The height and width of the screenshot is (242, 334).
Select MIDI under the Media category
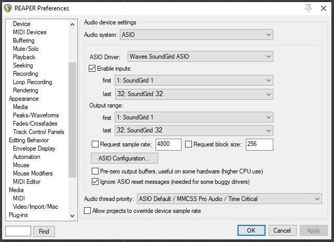click(19, 198)
